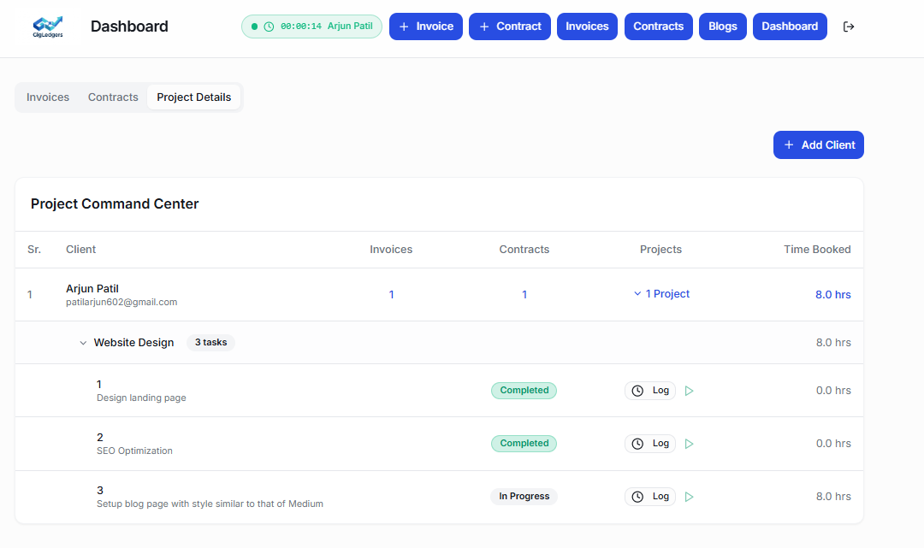Click the 8.0 hrs link for Arjun Patil

832,294
